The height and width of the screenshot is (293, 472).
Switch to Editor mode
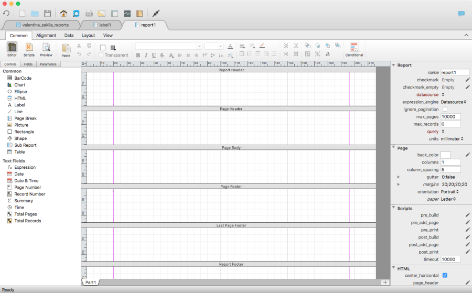12,50
